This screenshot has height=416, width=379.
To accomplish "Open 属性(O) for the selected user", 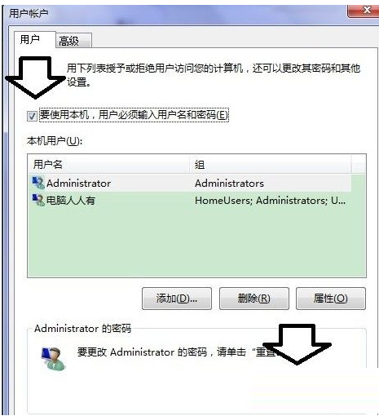I will tap(331, 299).
